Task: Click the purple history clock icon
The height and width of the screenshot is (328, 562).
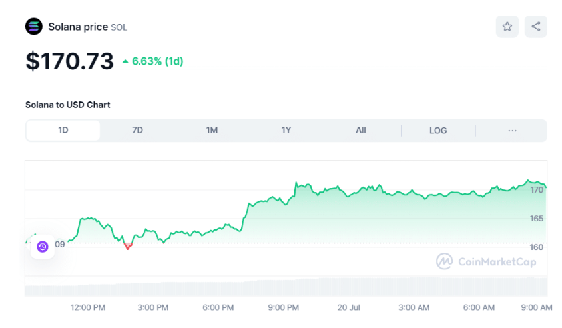Action: (43, 247)
